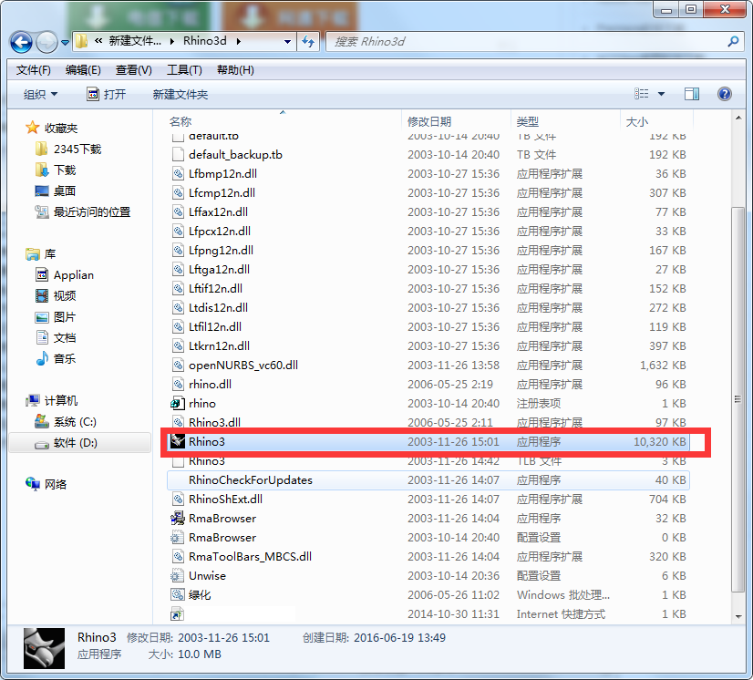Click the rhino.dll file icon
The width and height of the screenshot is (753, 680).
pos(178,384)
